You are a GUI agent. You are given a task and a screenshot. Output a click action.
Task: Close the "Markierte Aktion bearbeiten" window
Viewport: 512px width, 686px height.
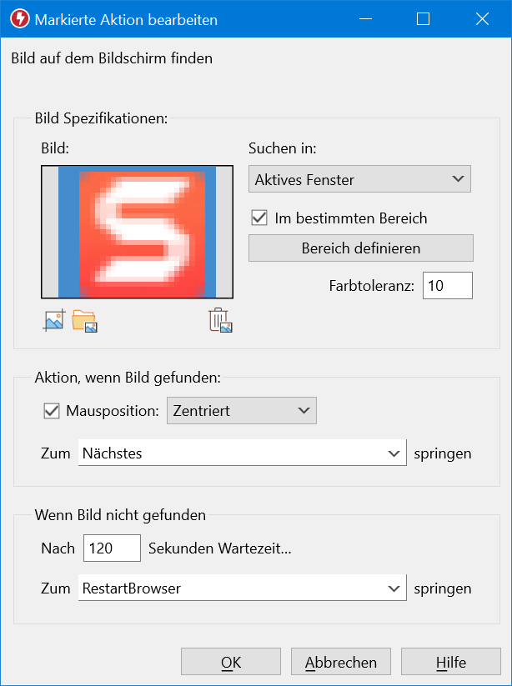[481, 19]
